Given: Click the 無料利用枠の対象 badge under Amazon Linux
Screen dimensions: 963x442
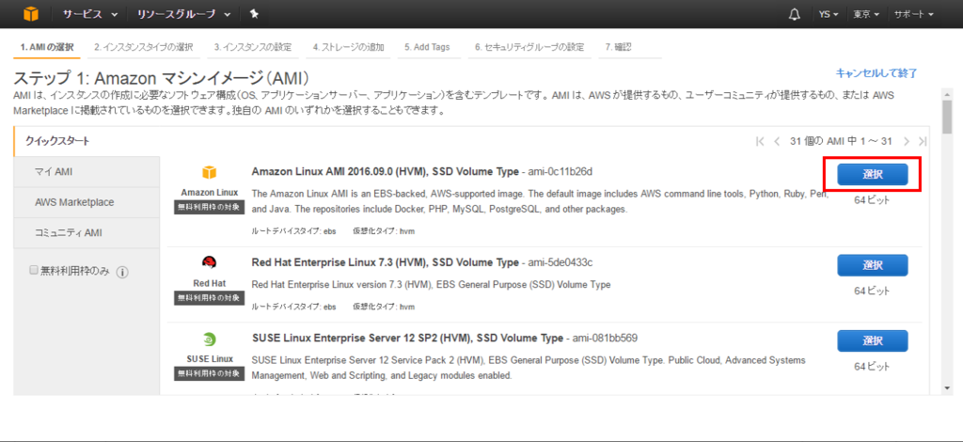Looking at the screenshot, I should click(x=210, y=208).
